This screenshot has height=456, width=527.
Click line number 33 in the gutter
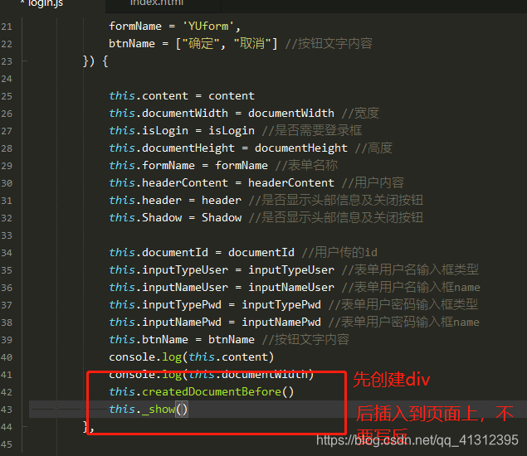pyautogui.click(x=7, y=235)
